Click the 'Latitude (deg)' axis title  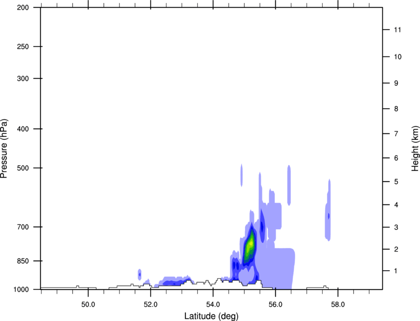tap(211, 316)
